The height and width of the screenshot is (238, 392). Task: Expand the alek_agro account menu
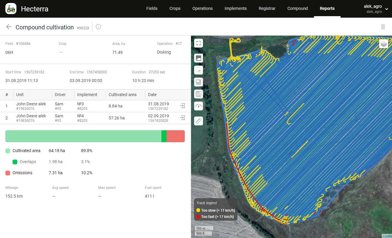[387, 9]
